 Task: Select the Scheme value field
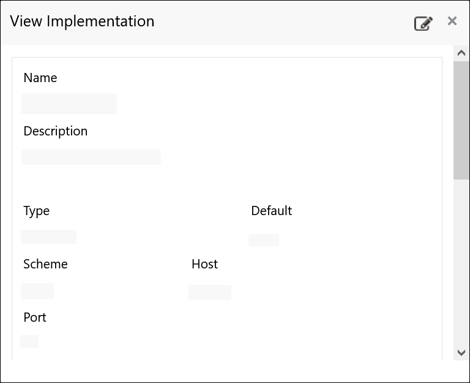(x=37, y=290)
